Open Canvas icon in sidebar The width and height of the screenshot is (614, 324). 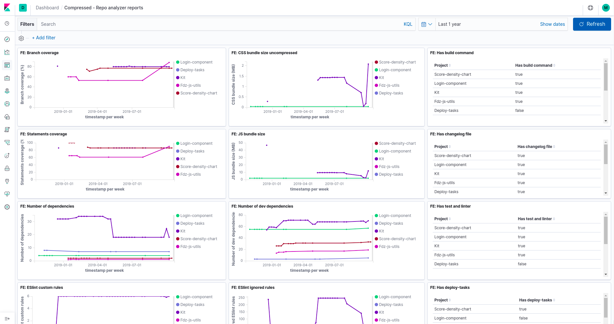click(7, 78)
